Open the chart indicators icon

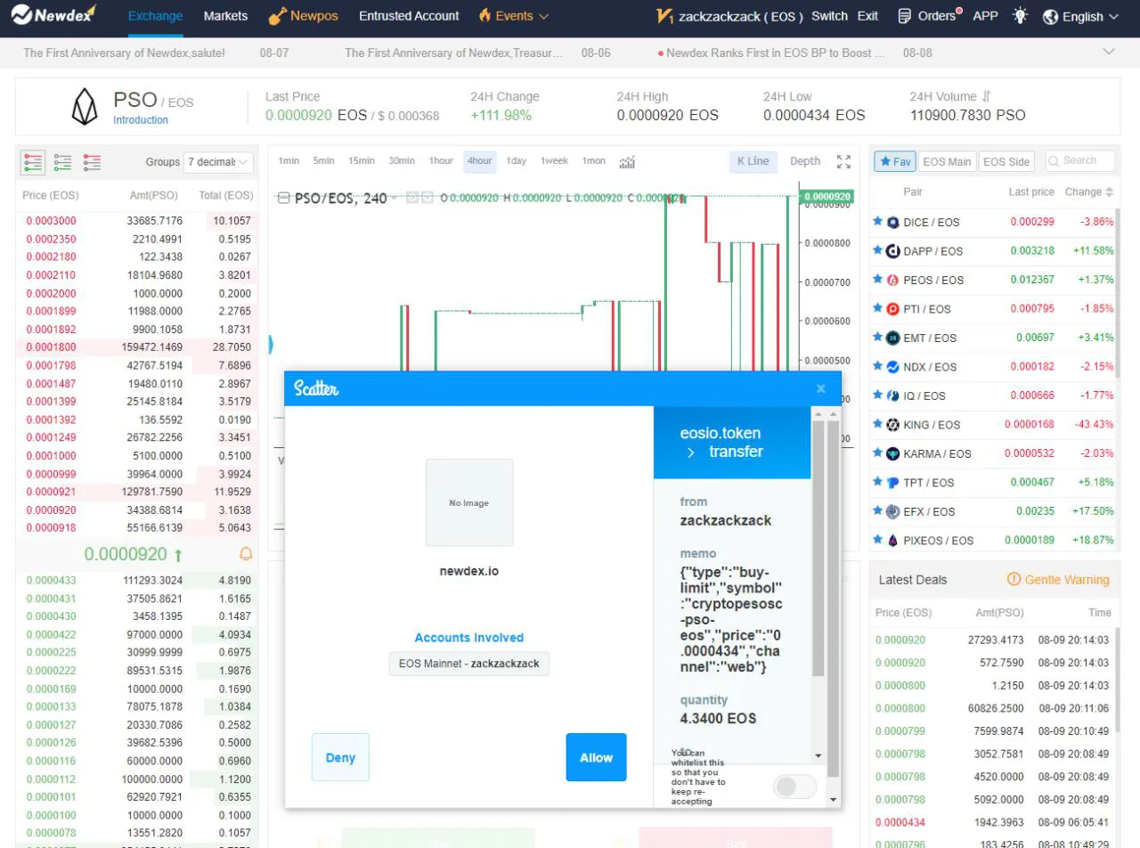click(x=627, y=161)
